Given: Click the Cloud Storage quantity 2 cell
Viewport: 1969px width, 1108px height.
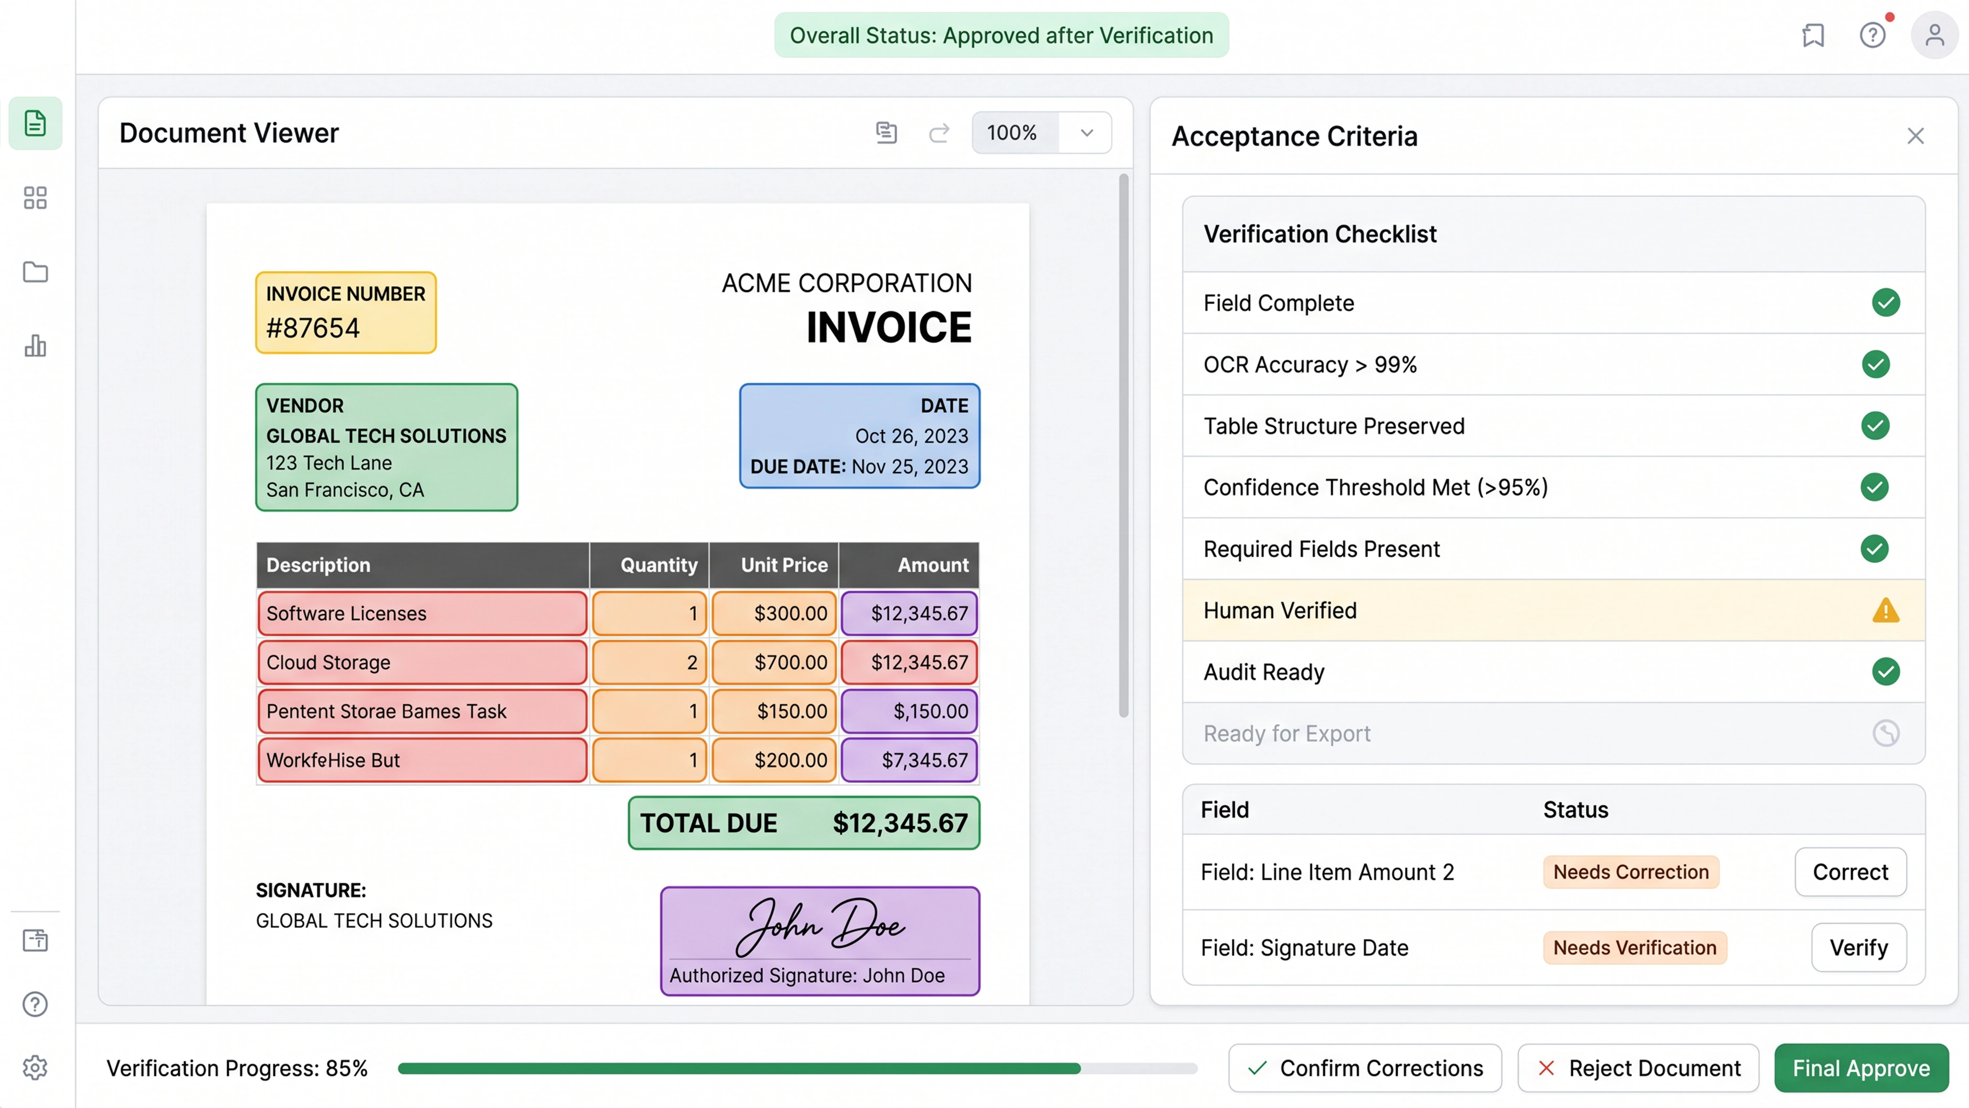Looking at the screenshot, I should (650, 662).
